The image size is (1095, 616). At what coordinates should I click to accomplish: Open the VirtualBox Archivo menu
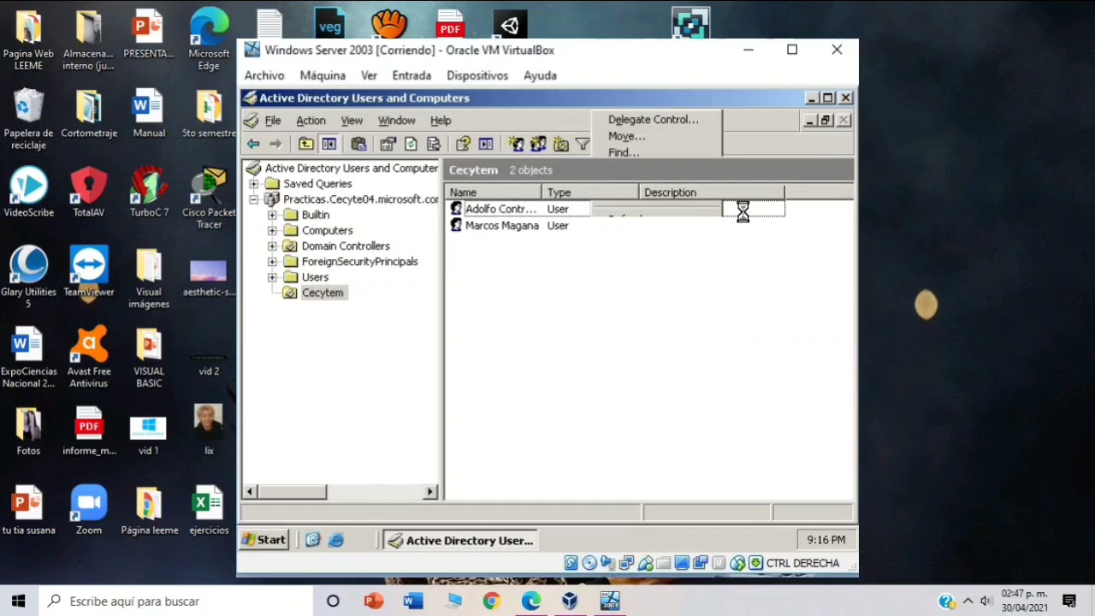[x=264, y=75]
